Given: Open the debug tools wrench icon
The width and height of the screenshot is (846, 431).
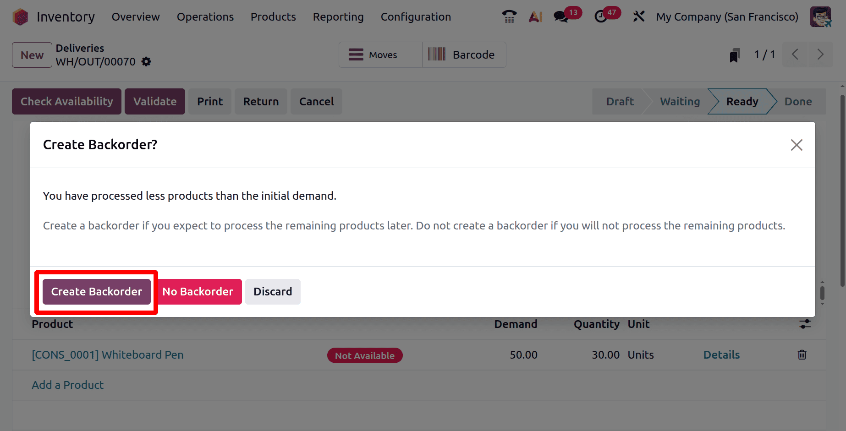Looking at the screenshot, I should pos(638,17).
